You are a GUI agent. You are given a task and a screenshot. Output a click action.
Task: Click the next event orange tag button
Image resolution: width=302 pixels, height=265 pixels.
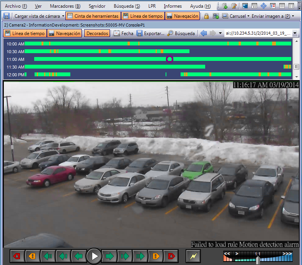pyautogui.click(x=156, y=256)
